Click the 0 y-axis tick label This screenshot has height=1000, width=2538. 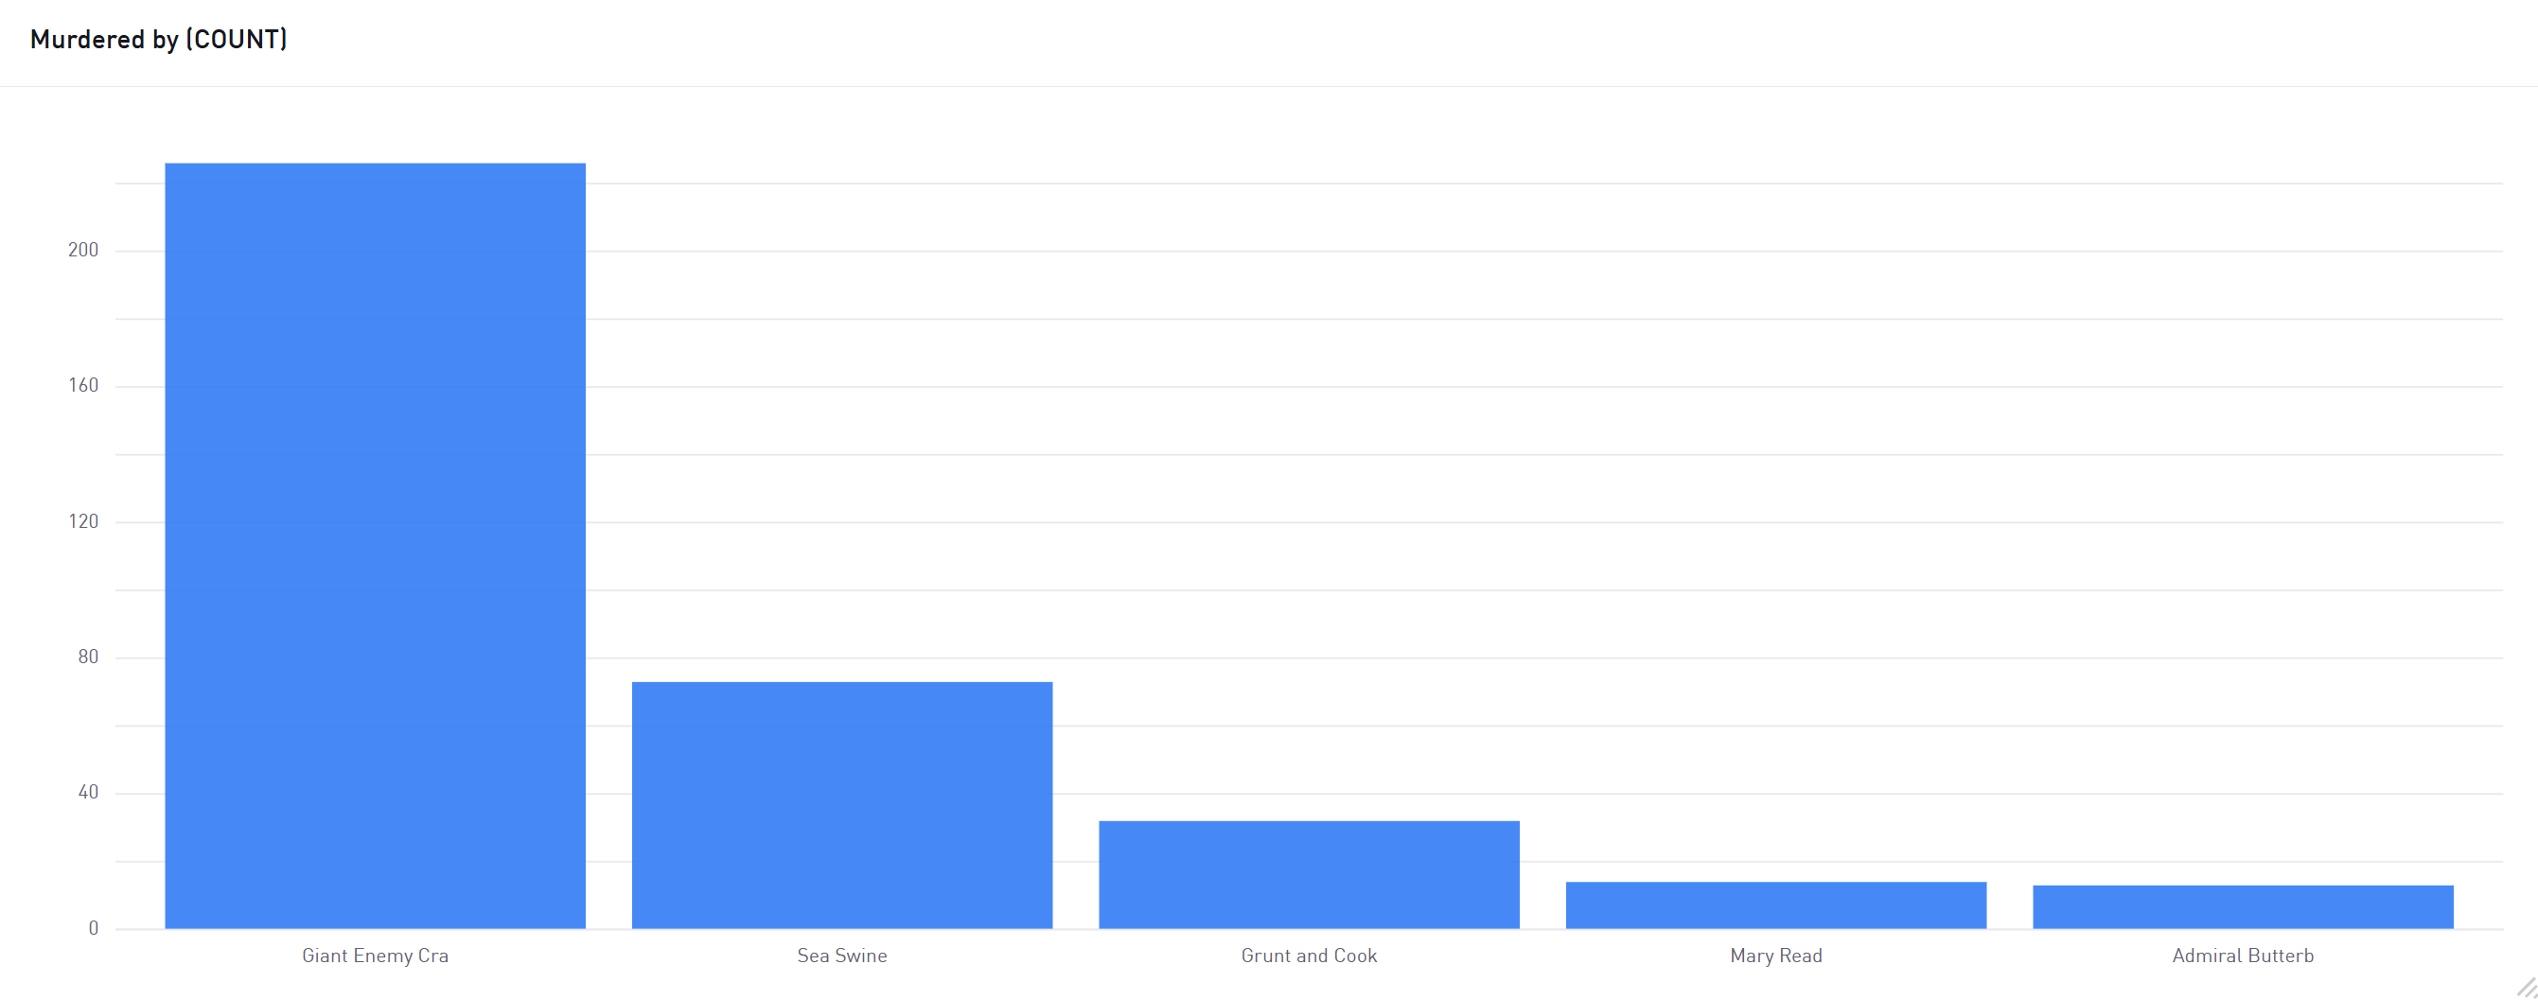click(x=94, y=928)
